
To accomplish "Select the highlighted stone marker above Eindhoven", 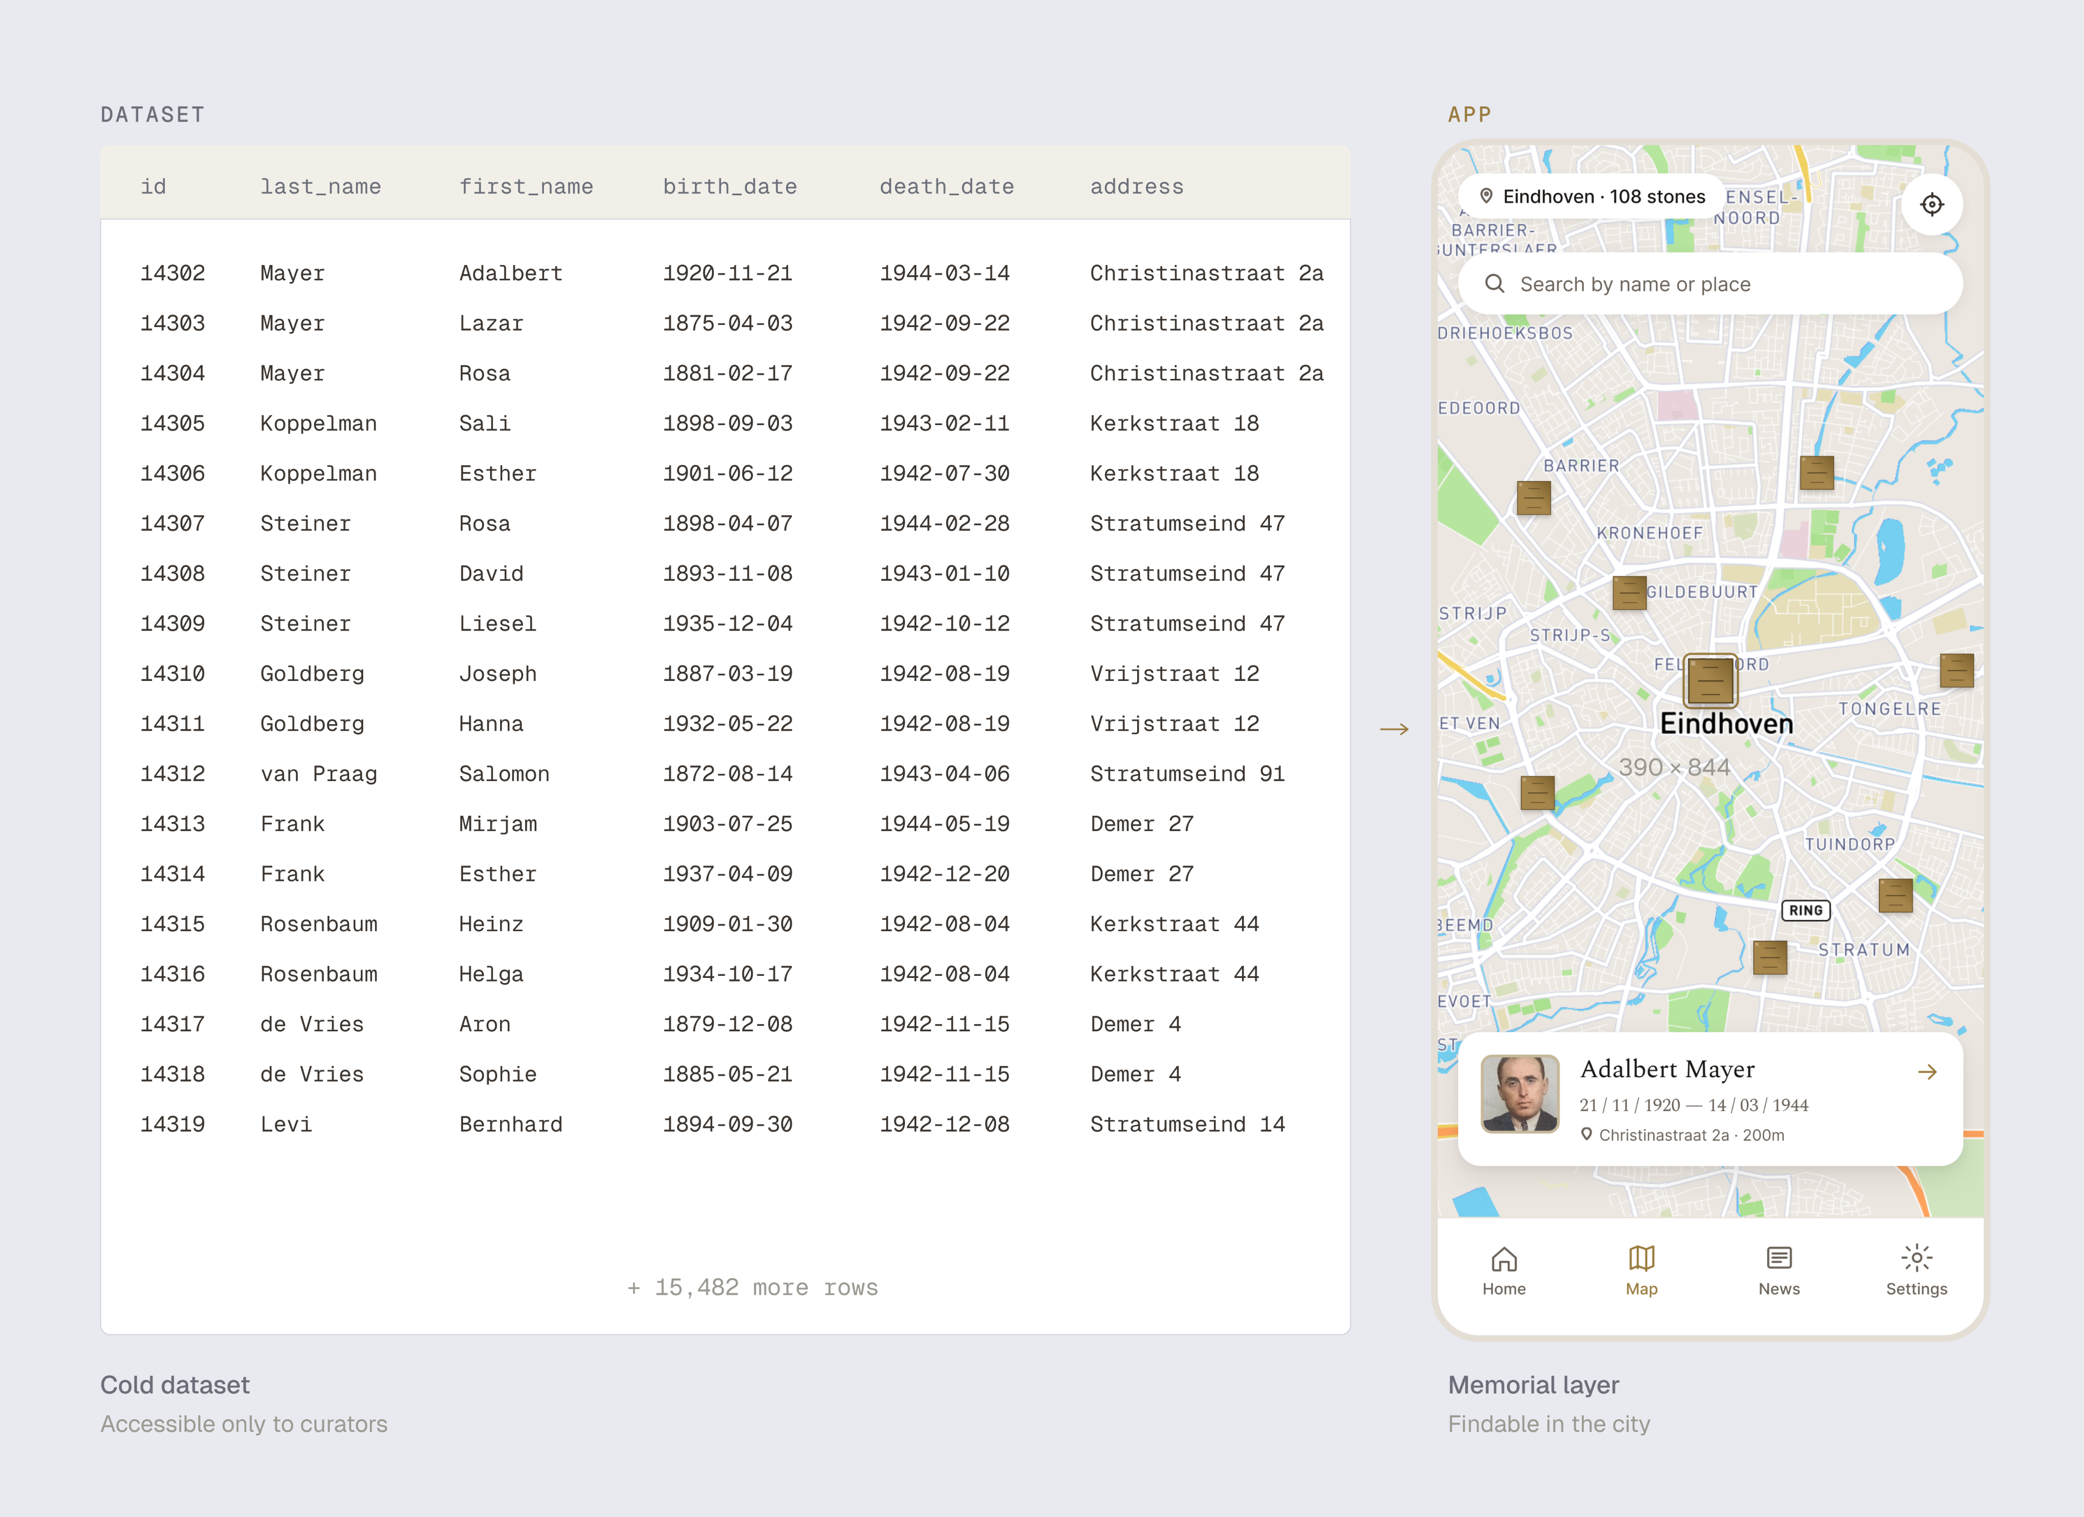I will click(1710, 680).
